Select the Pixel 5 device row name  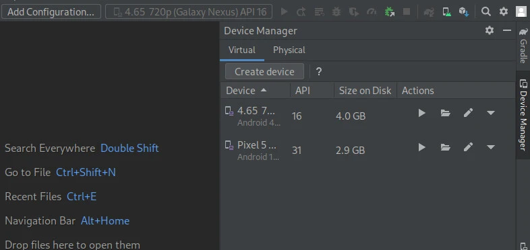click(257, 145)
